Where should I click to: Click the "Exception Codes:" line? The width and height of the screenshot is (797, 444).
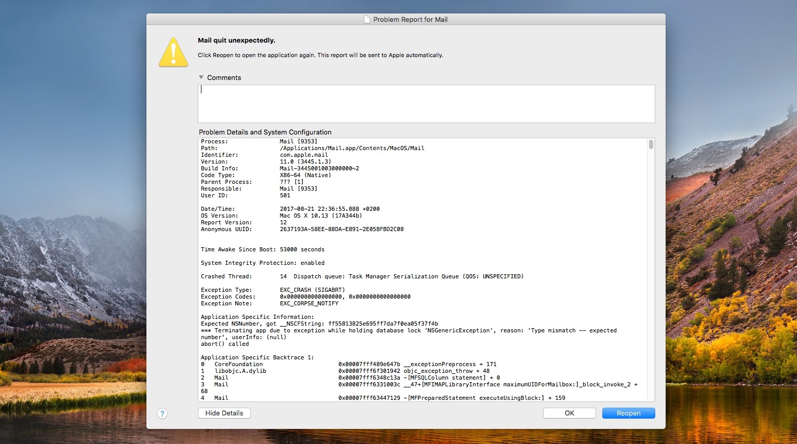pos(306,297)
